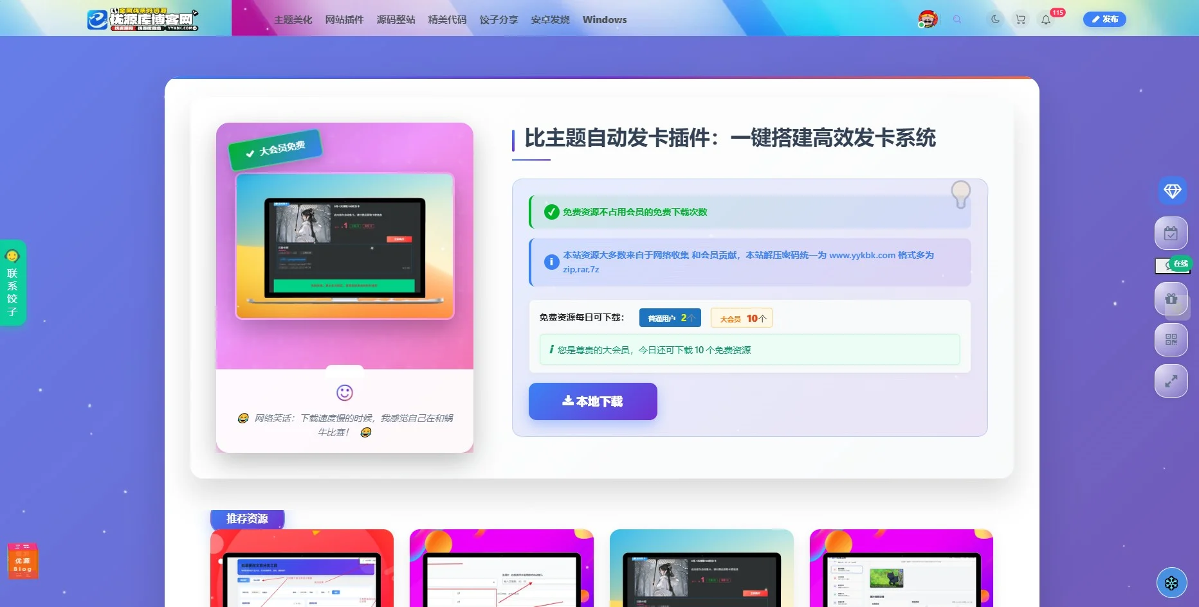The height and width of the screenshot is (607, 1199).
Task: Open the shopping cart icon
Action: (x=1020, y=19)
